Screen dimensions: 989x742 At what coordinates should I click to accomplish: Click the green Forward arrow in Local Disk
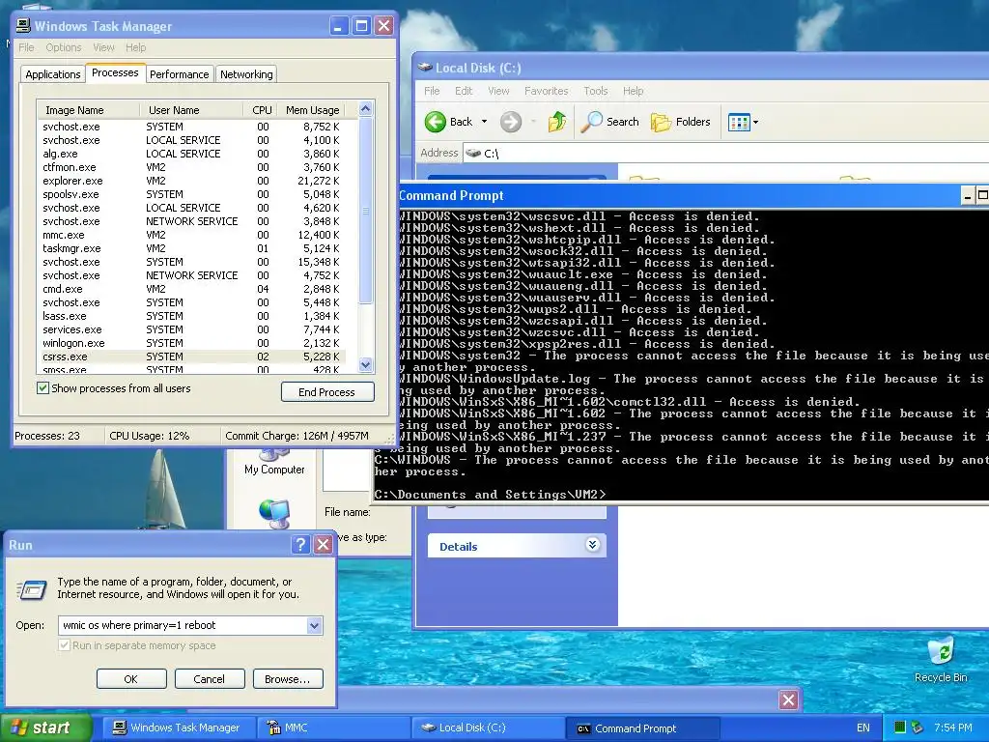coord(511,122)
